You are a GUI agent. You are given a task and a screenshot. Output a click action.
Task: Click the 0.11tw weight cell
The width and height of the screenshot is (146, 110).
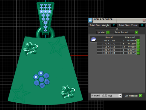pos(132,44)
